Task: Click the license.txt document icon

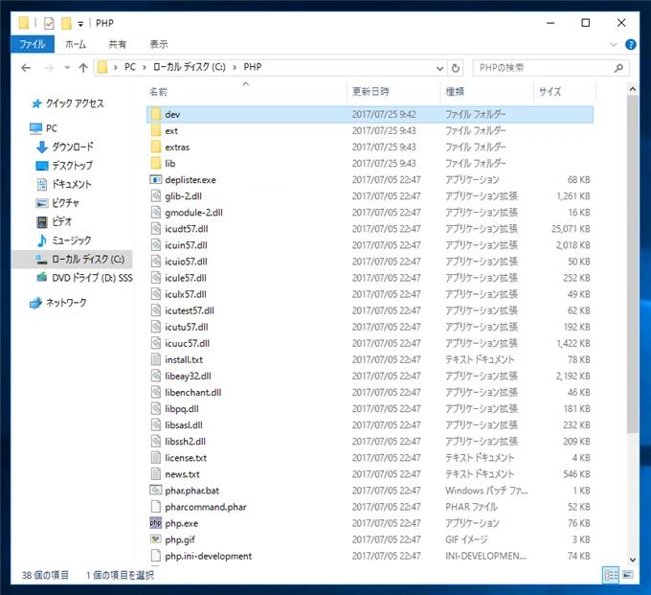Action: click(x=156, y=457)
